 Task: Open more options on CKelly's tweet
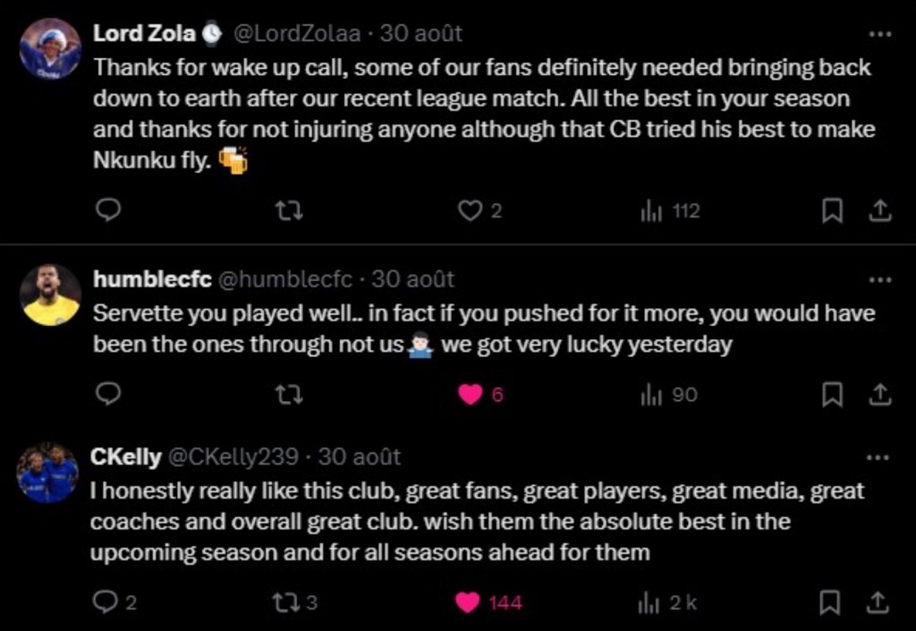880,457
